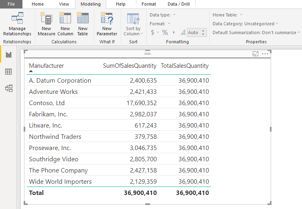Select Adventure Works manufacturer cell
This screenshot has width=302, height=209.
pyautogui.click(x=53, y=92)
